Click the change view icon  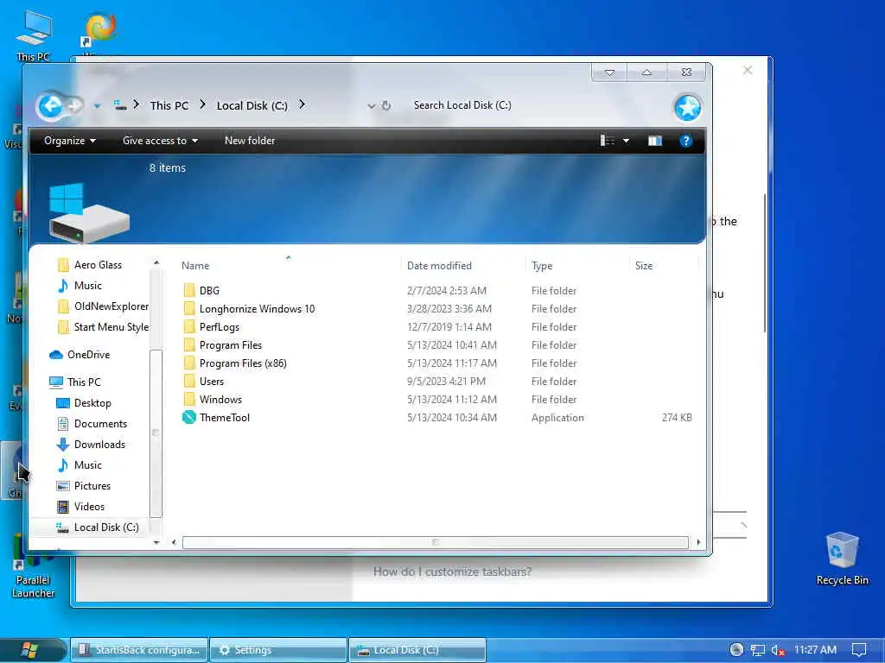(x=608, y=141)
